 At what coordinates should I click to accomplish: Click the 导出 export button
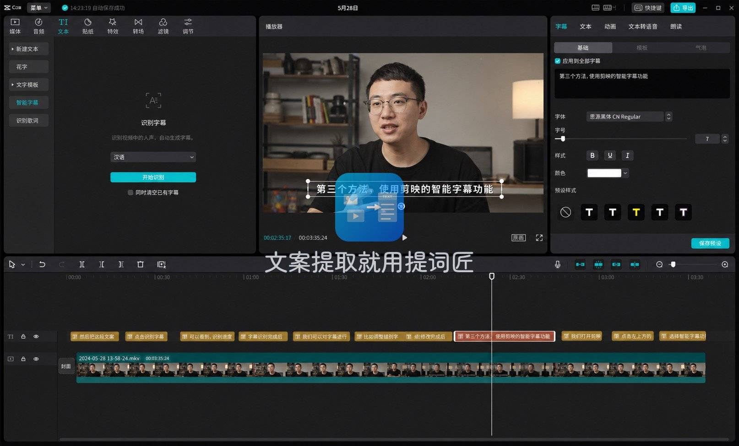pyautogui.click(x=683, y=8)
